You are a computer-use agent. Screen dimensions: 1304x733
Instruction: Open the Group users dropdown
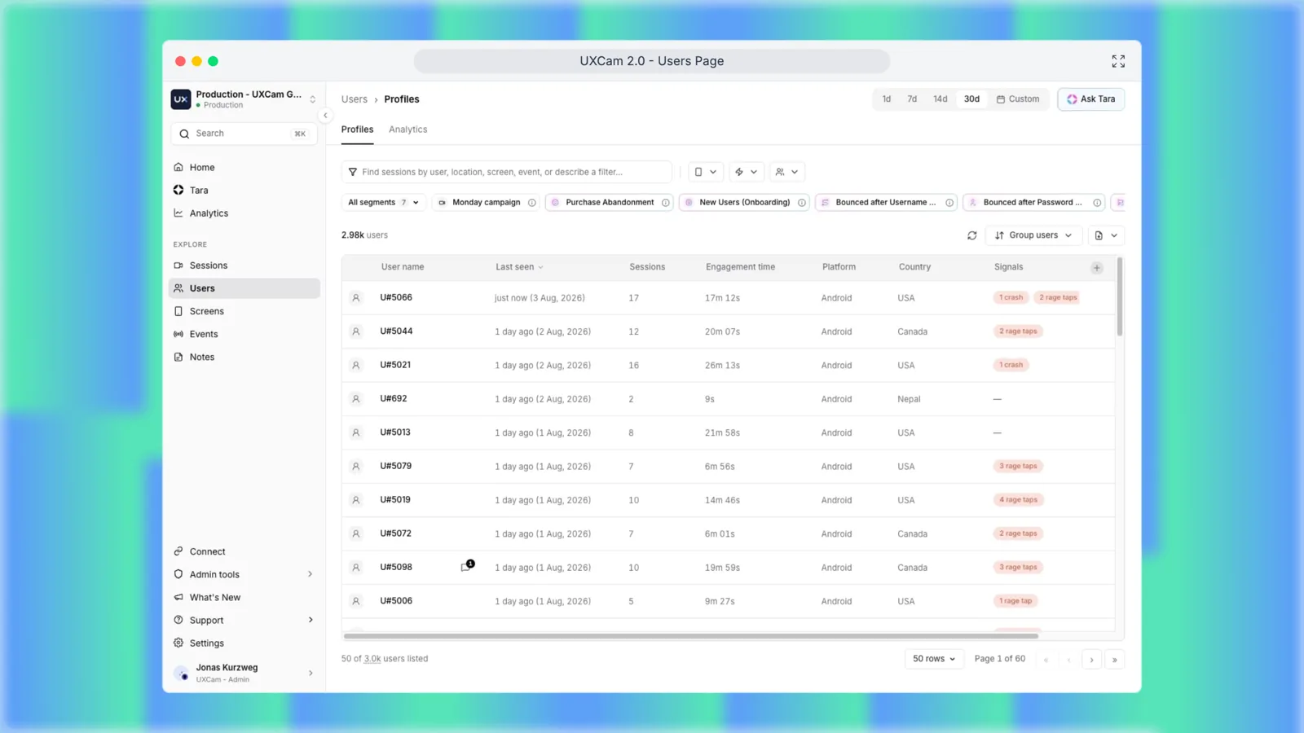pos(1033,235)
